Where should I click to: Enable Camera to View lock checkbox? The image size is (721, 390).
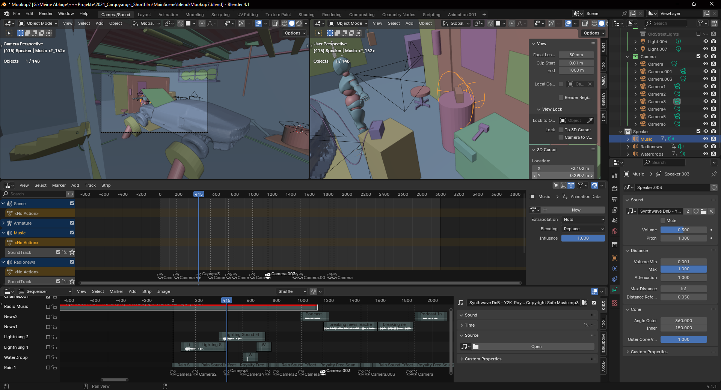[x=561, y=137]
